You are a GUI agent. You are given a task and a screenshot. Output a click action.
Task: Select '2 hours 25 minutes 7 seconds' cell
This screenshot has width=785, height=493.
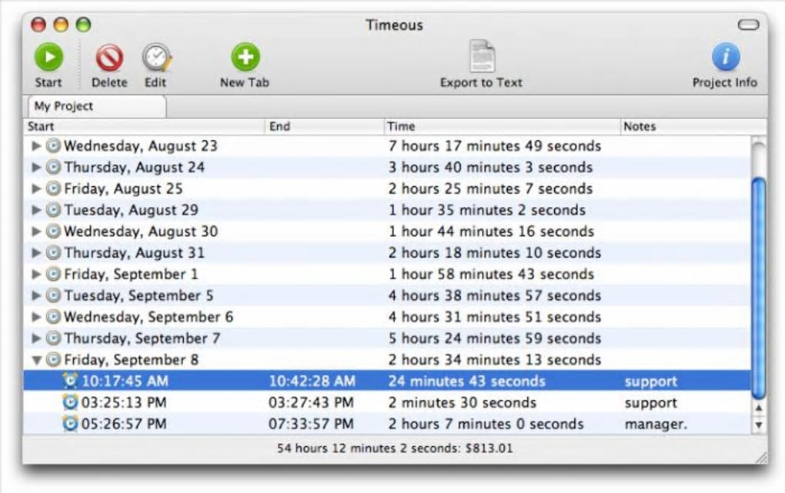click(491, 188)
